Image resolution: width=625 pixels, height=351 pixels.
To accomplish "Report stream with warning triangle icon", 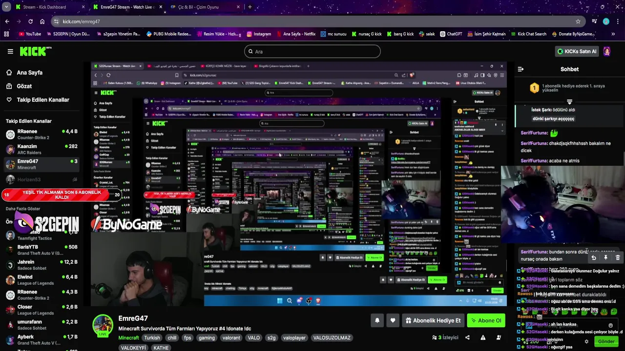I will coord(483,337).
